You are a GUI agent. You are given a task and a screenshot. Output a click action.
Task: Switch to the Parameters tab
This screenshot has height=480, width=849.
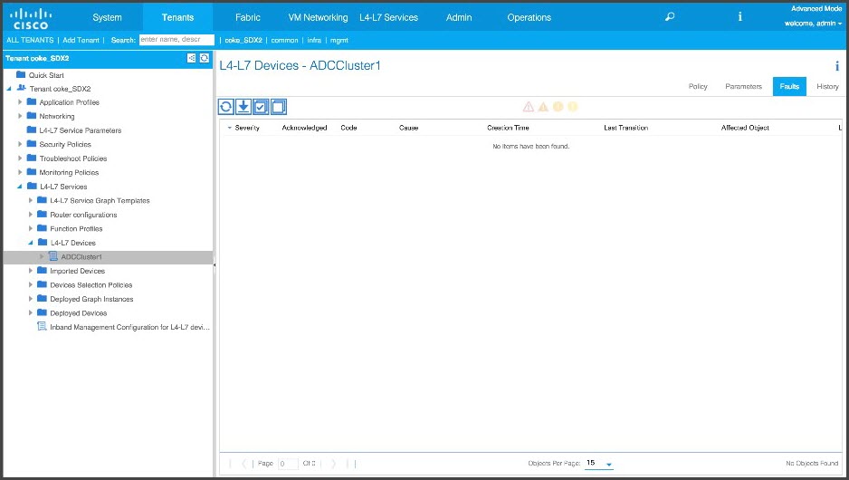[x=743, y=86]
